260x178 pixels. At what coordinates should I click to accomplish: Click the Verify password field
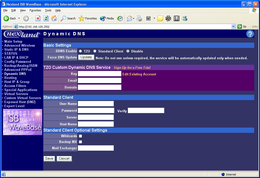pyautogui.click(x=146, y=110)
